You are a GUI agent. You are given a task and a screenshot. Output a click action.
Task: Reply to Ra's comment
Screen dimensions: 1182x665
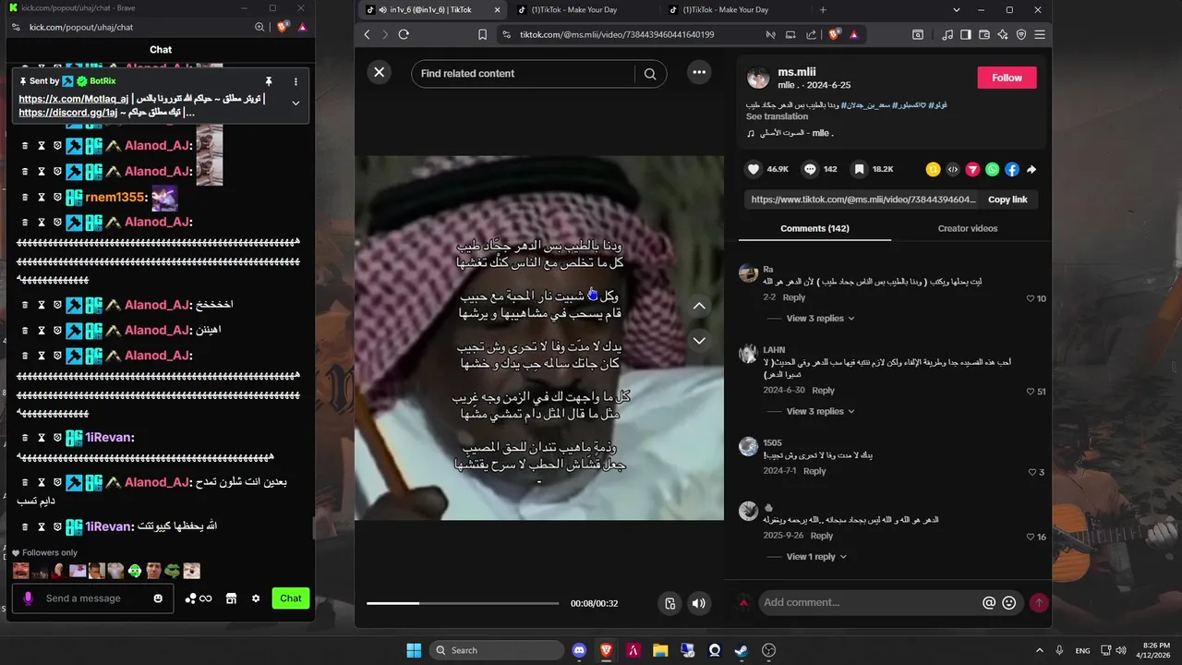[794, 297]
